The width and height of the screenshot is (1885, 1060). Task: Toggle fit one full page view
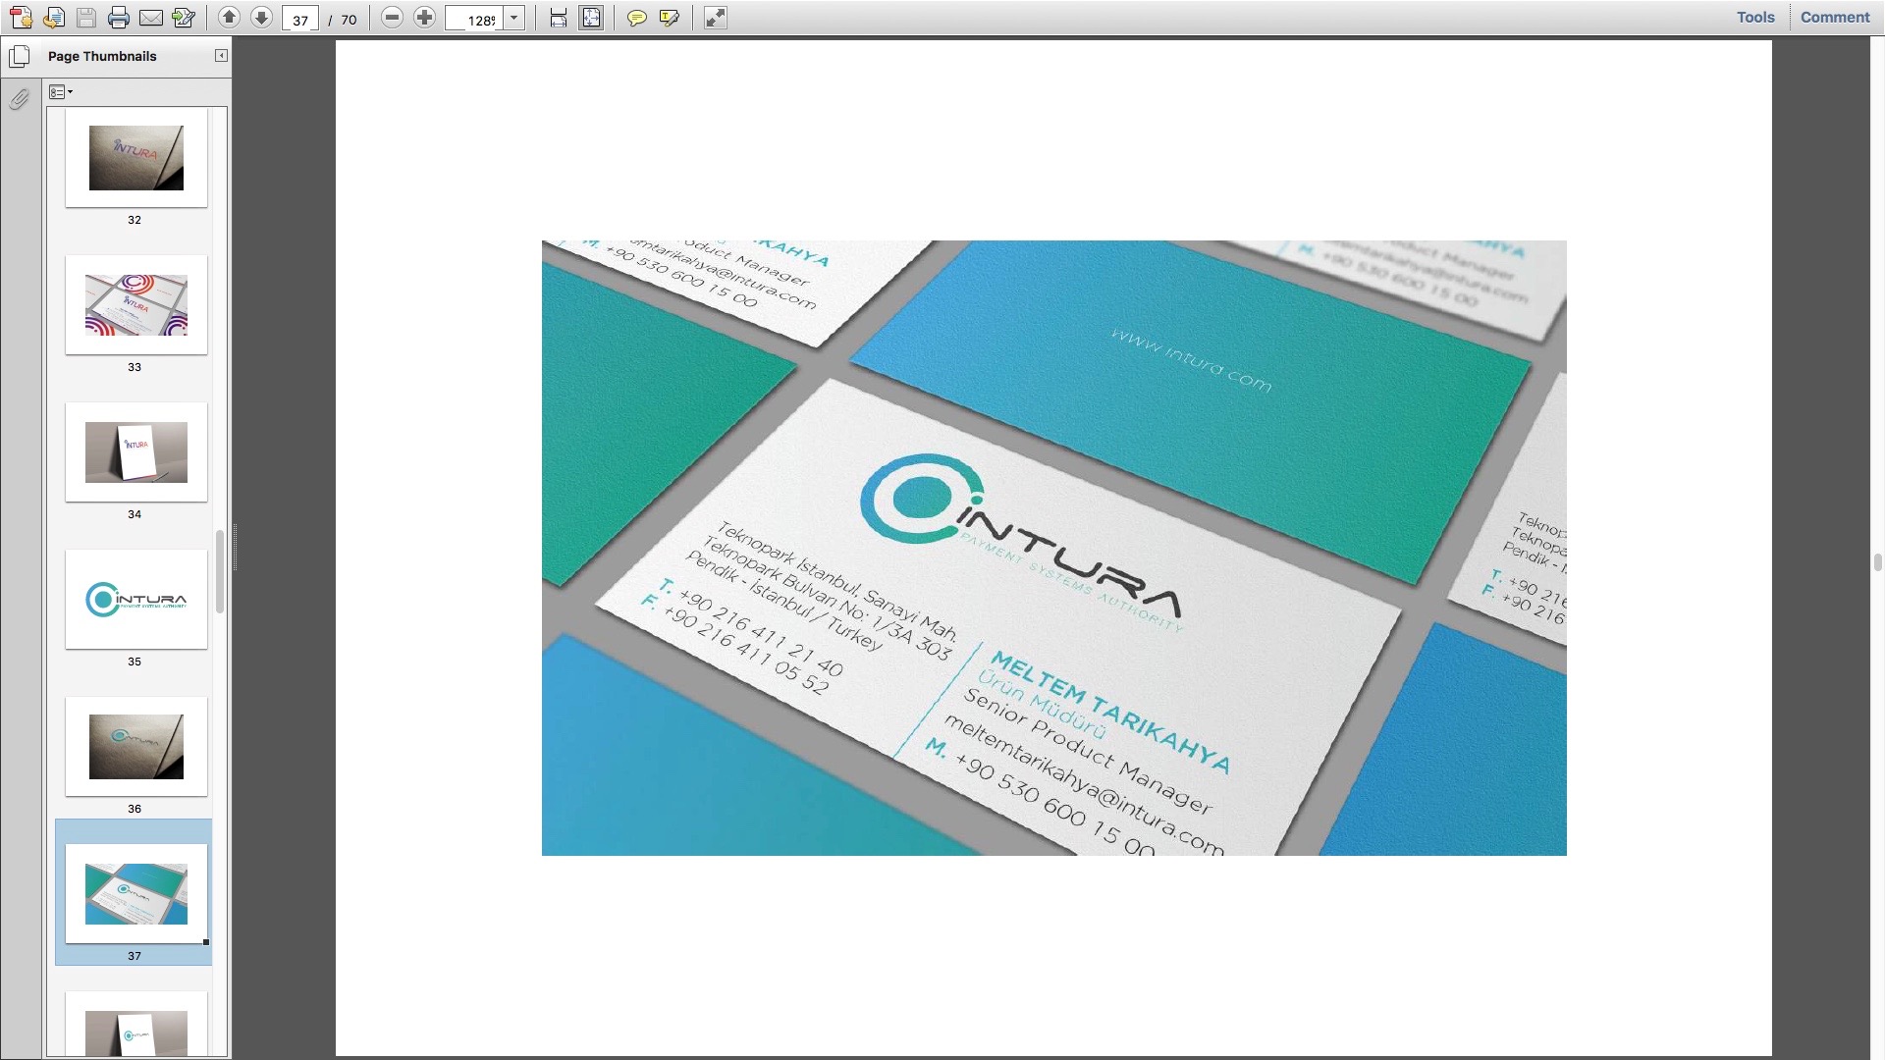[x=591, y=18]
